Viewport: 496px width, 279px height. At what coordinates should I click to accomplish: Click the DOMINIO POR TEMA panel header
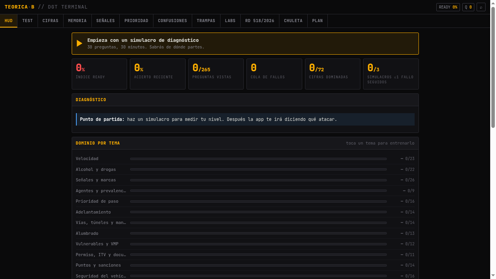tap(245, 143)
